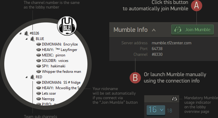Click the number 18 beside the dropdown
The image size is (218, 118).
click(x=169, y=111)
